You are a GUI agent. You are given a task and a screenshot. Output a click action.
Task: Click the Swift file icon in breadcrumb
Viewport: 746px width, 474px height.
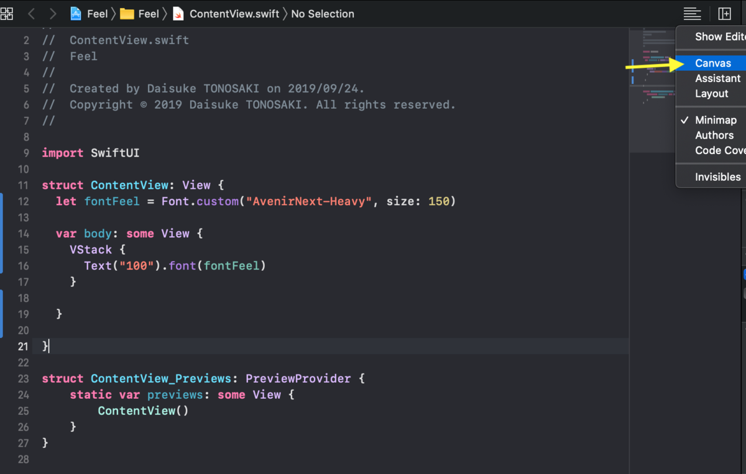click(178, 14)
